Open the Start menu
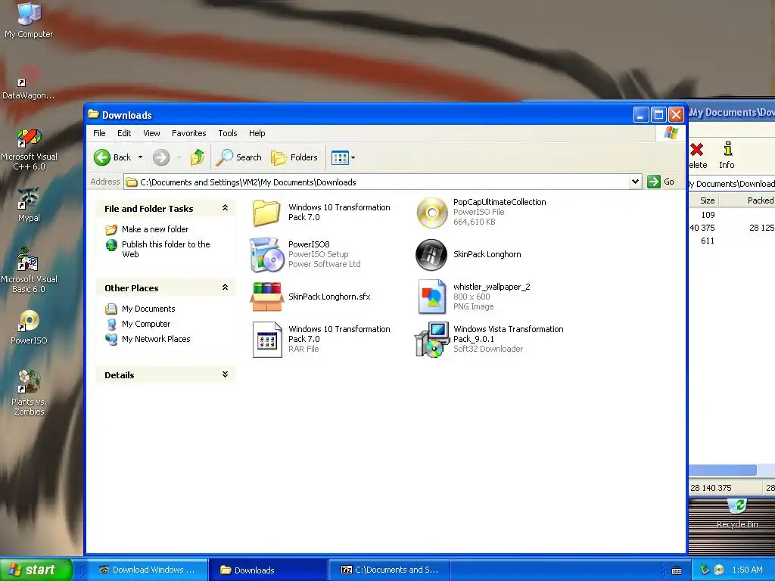 coord(36,570)
